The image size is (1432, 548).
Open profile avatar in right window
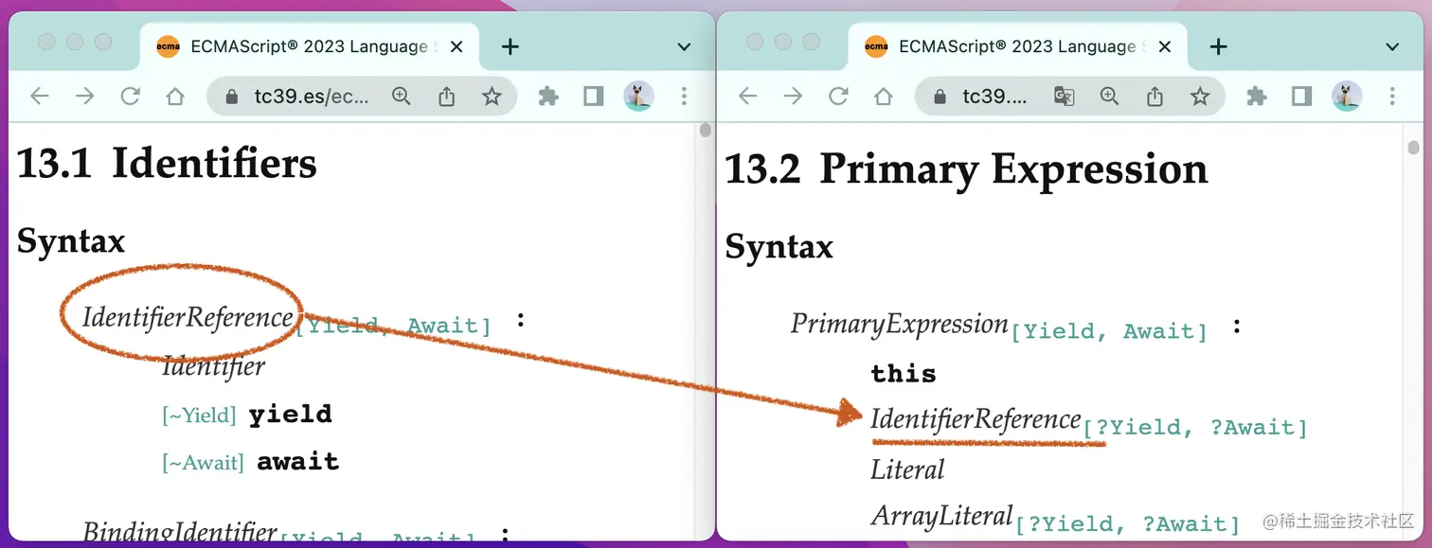[1347, 96]
